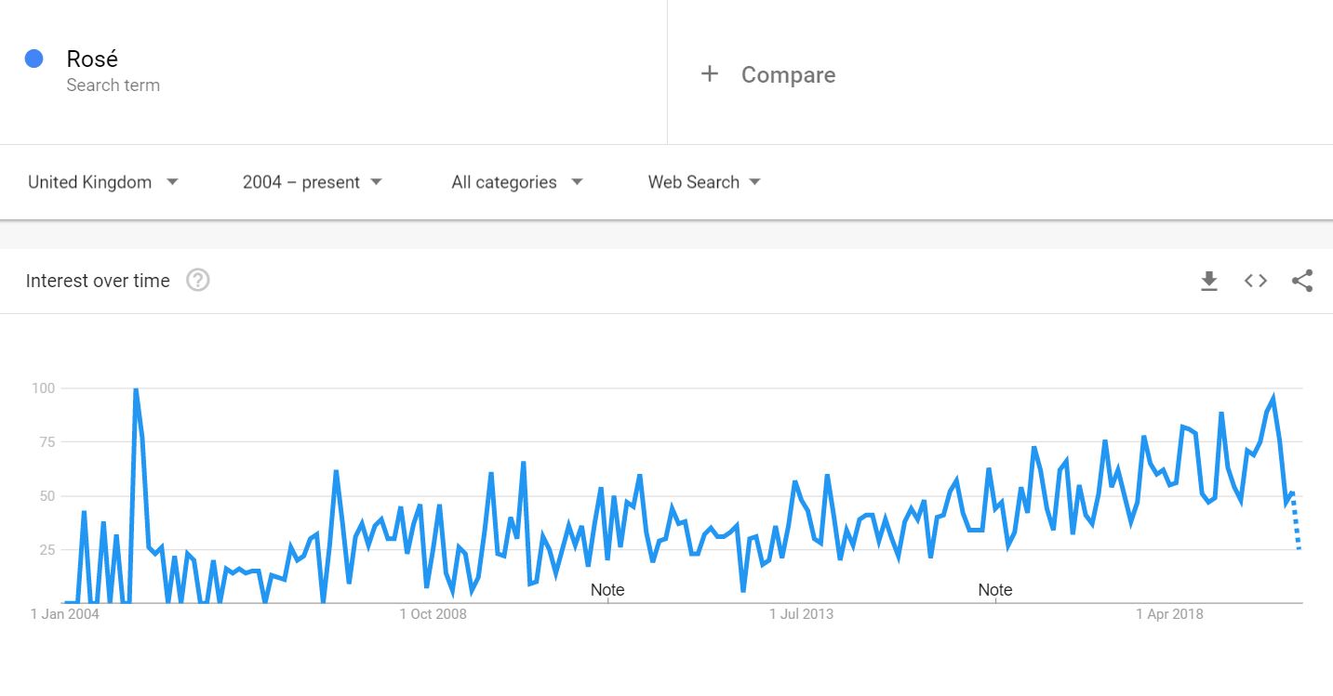Click the 1 Oct 2008 axis label

433,614
